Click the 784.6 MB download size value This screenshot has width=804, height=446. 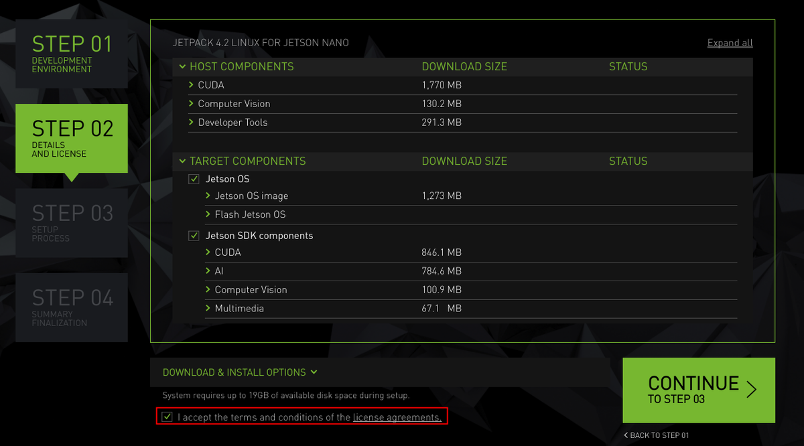tap(442, 271)
